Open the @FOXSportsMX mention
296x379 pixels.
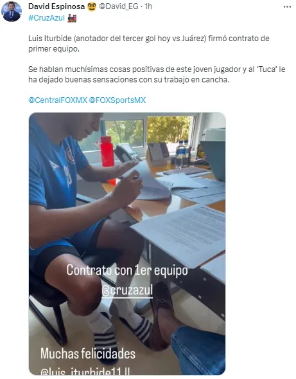click(118, 100)
